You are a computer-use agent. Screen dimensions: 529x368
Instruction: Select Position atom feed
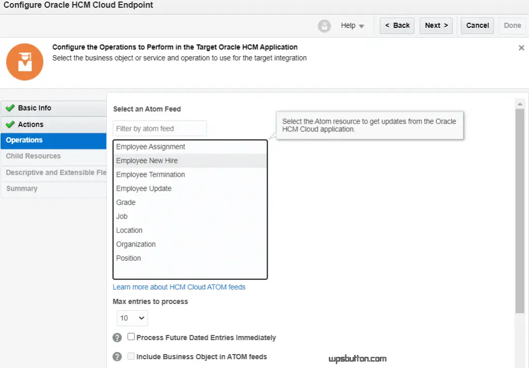click(190, 258)
